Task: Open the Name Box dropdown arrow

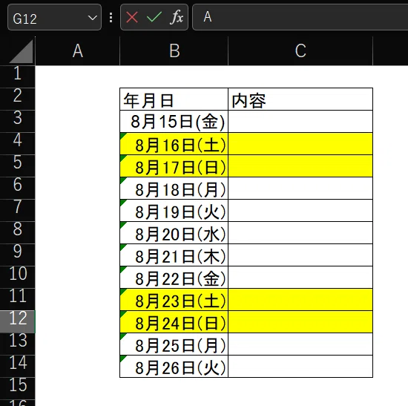Action: coord(93,18)
